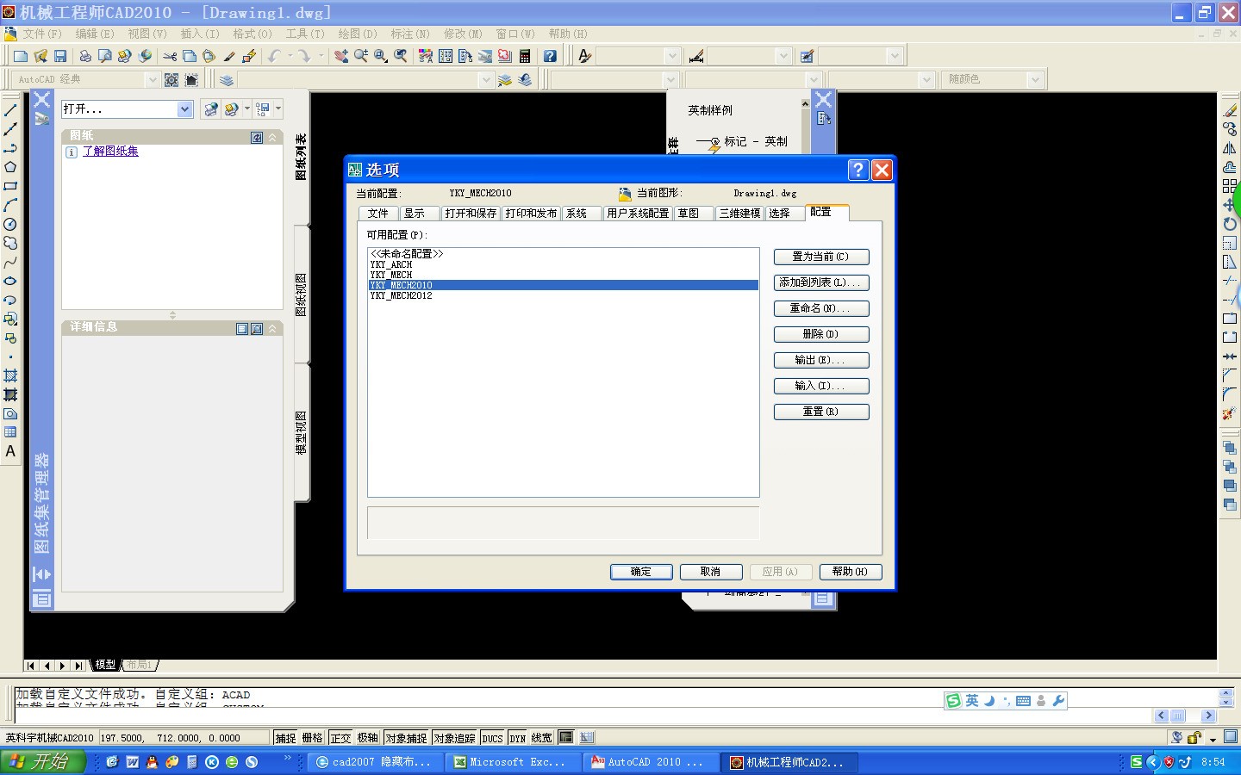The height and width of the screenshot is (775, 1241).
Task: Click the 添加到列表(L)... button
Action: [821, 282]
